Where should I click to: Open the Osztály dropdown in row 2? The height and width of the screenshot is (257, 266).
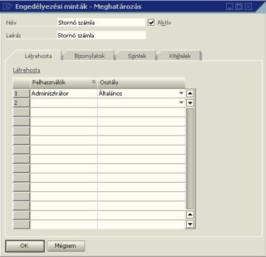tap(182, 102)
